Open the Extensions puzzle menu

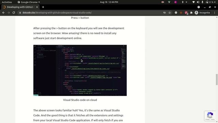click(191, 13)
